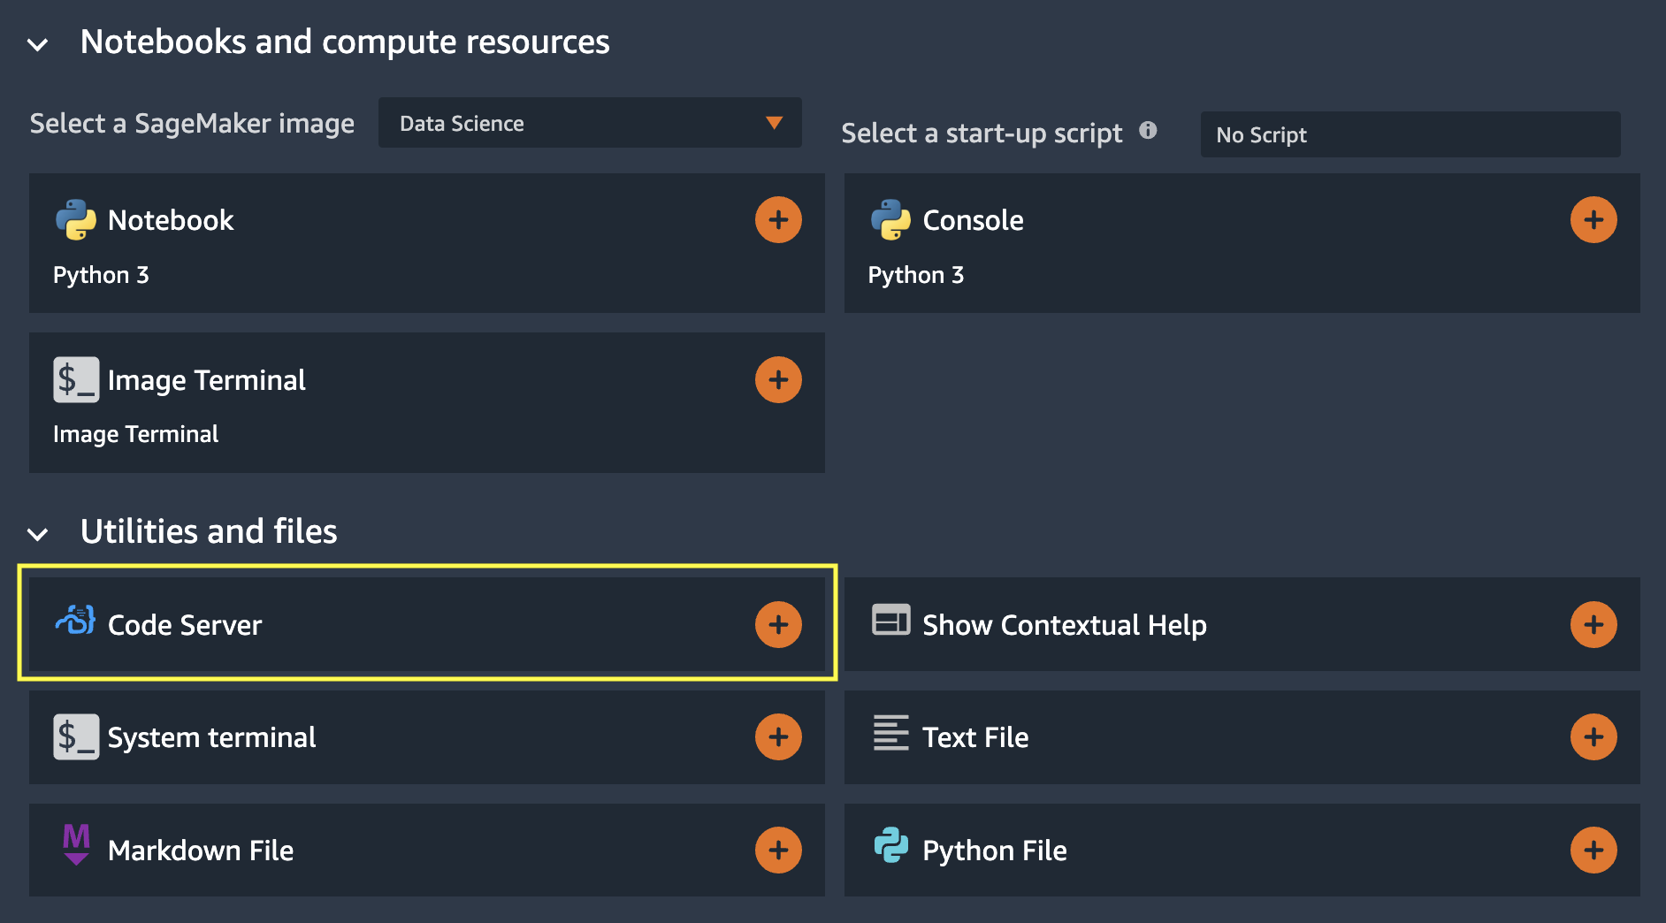The height and width of the screenshot is (923, 1666).
Task: Click the start-up script info icon
Action: [1148, 131]
